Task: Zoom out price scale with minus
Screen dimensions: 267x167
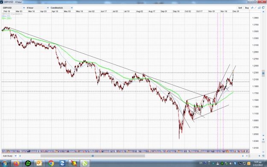Action: click(x=263, y=152)
